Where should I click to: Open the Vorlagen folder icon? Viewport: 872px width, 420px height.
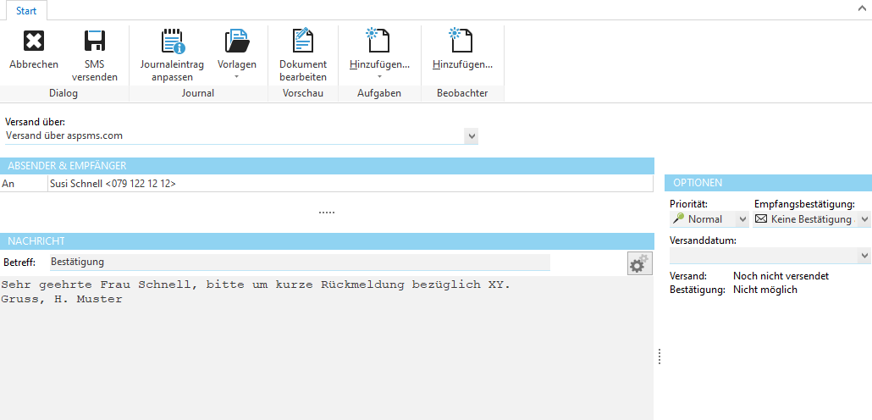tap(237, 41)
